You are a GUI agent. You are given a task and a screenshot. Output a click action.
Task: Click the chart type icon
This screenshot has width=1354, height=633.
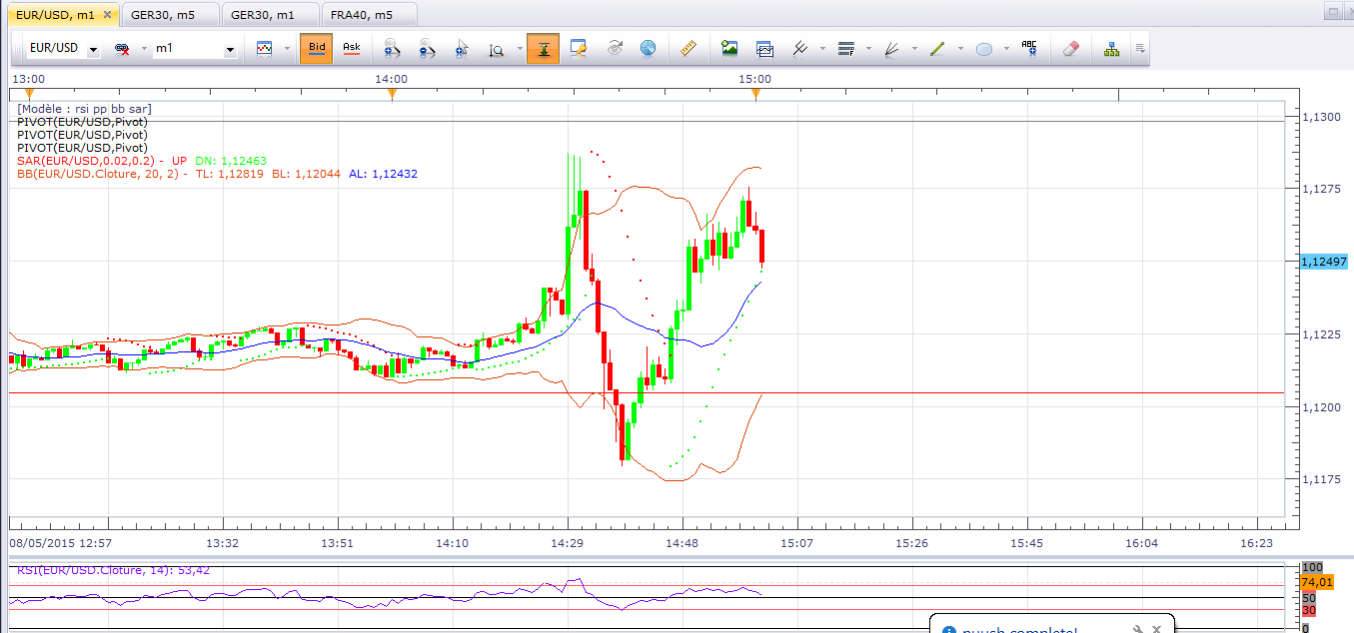[x=265, y=48]
